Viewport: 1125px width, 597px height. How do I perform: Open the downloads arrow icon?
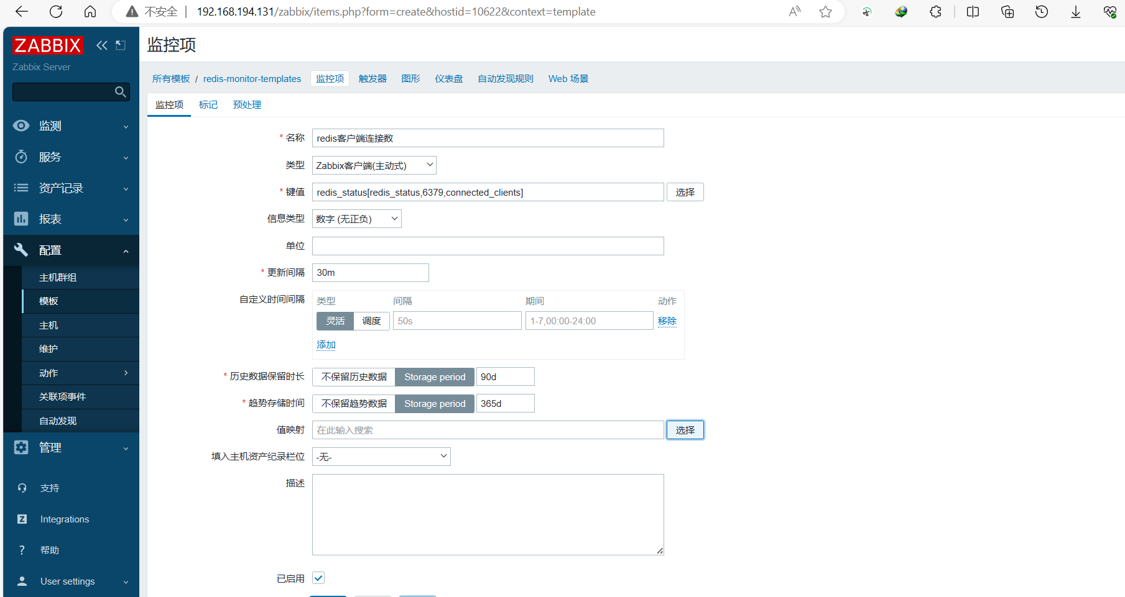1076,12
